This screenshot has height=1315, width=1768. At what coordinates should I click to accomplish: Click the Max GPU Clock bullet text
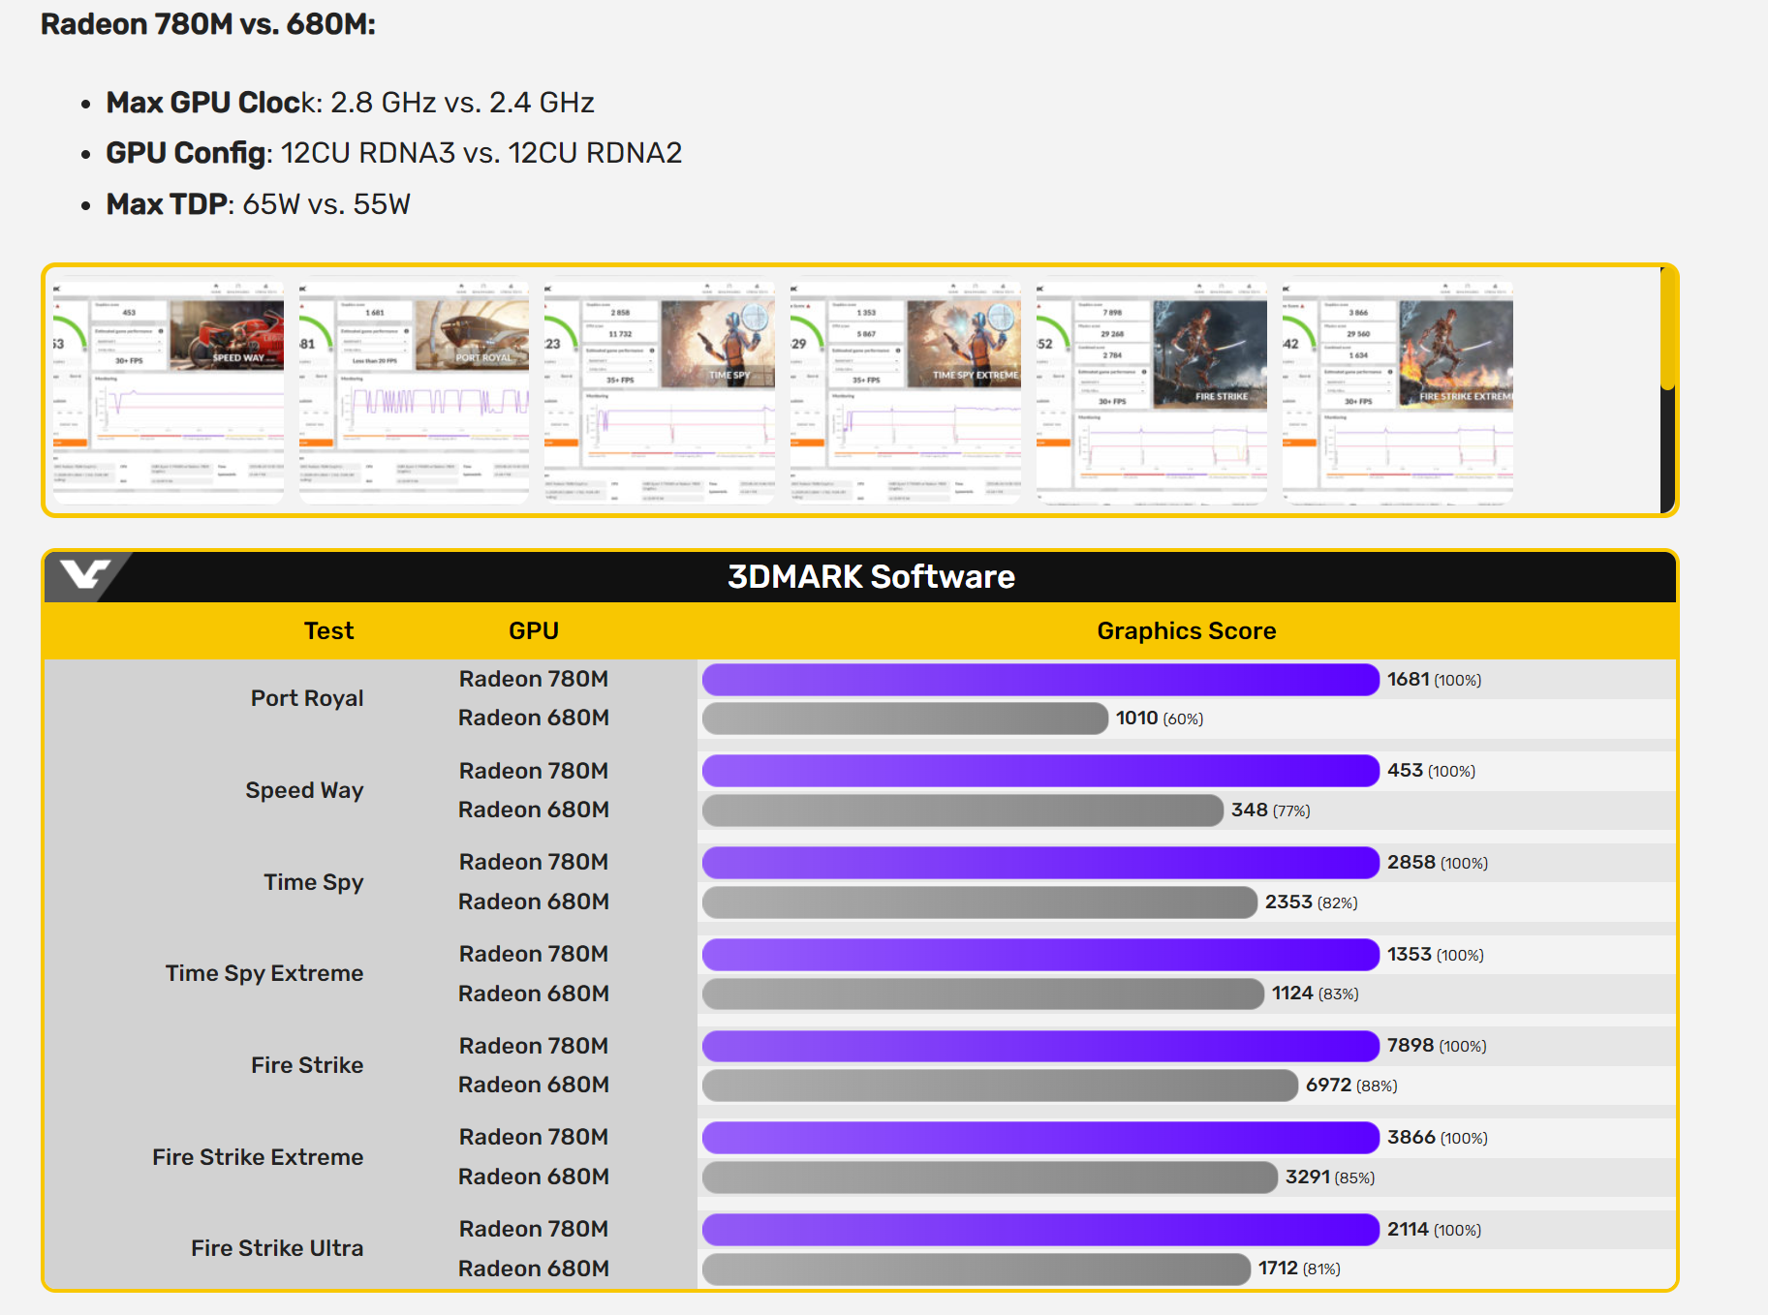(350, 103)
